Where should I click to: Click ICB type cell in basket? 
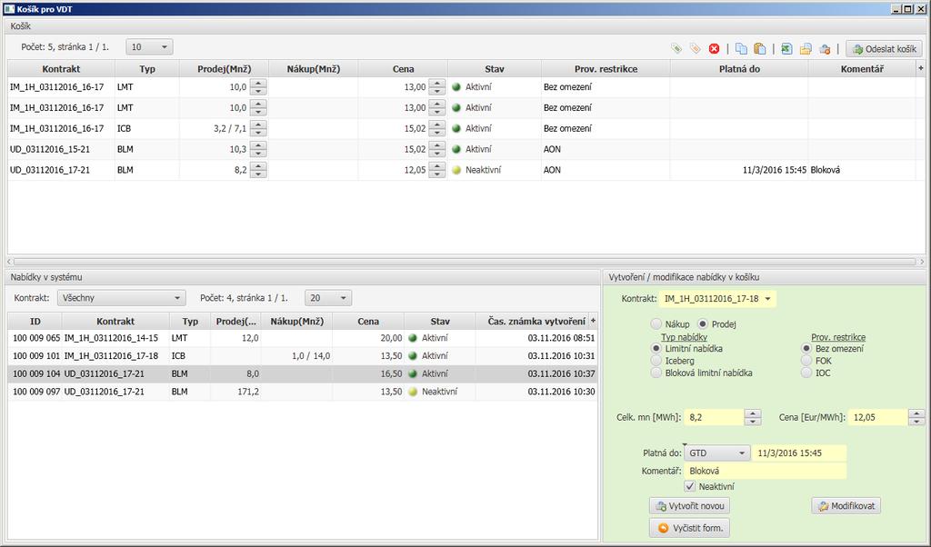pyautogui.click(x=146, y=128)
